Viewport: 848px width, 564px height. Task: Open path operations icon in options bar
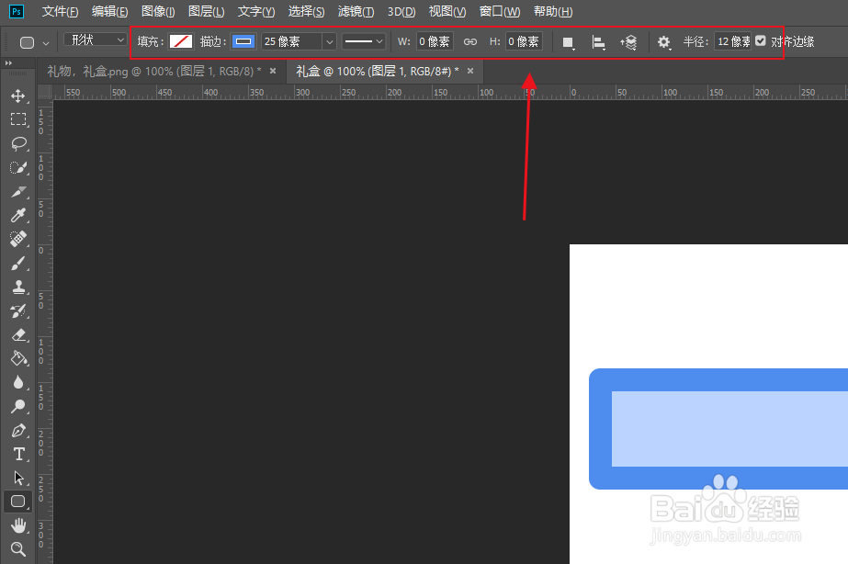[568, 42]
